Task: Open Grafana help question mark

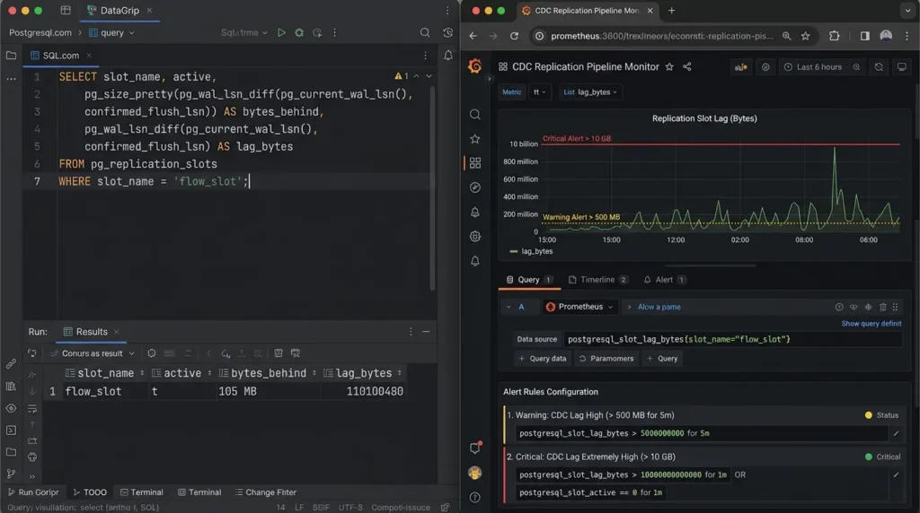Action: 475,497
